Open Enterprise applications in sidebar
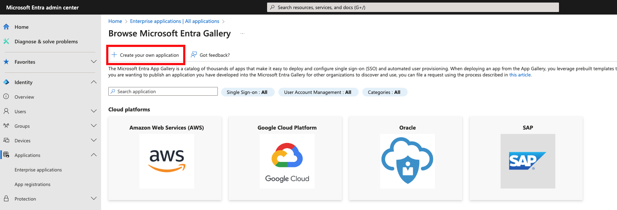The height and width of the screenshot is (210, 617). [x=38, y=170]
